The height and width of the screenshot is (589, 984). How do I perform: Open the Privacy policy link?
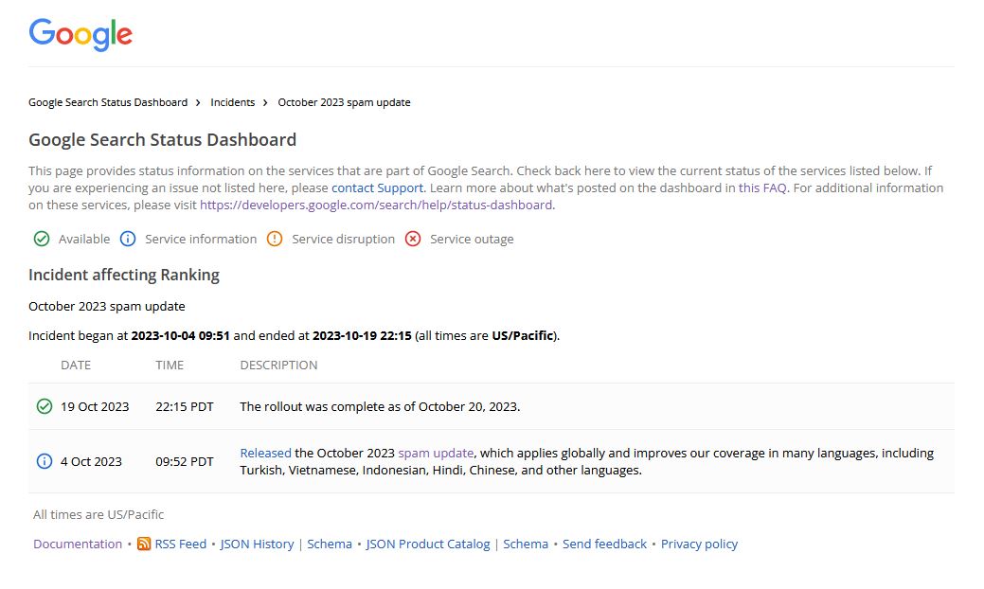(x=699, y=544)
